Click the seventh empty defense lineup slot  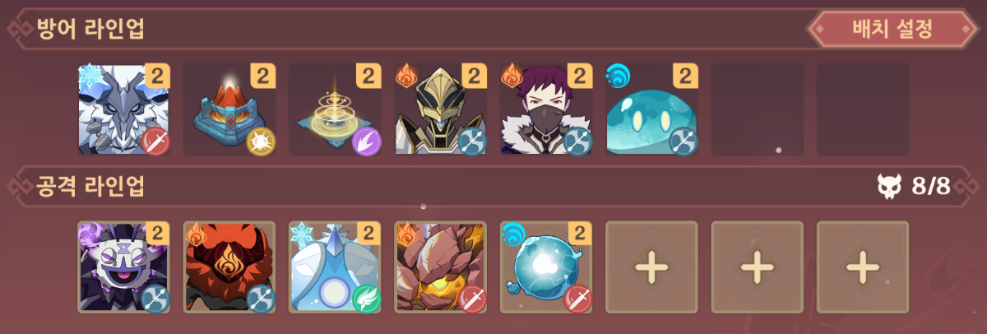757,109
